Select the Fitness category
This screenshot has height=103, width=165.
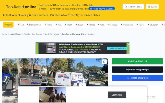tap(91, 25)
